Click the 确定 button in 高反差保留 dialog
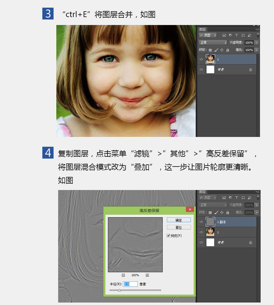Viewport: 274px width, 305px height. click(179, 220)
